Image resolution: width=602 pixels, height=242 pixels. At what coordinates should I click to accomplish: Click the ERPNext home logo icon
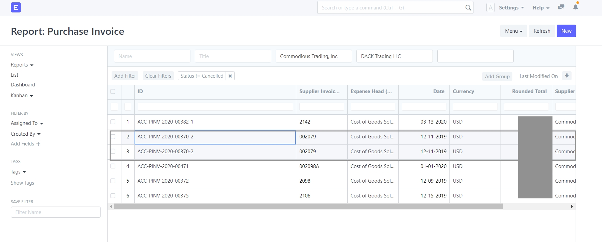tap(16, 7)
